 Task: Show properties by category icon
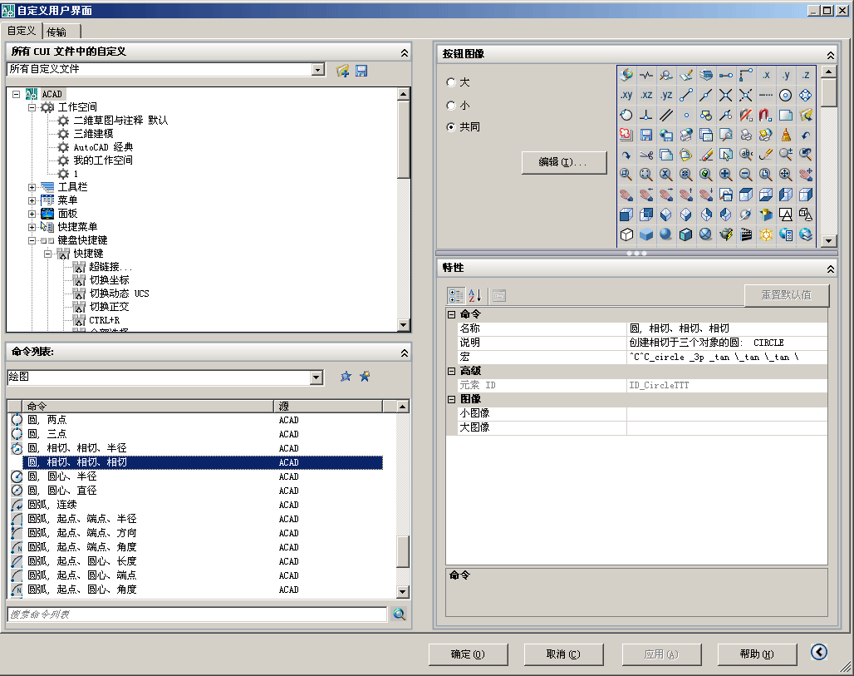point(456,295)
